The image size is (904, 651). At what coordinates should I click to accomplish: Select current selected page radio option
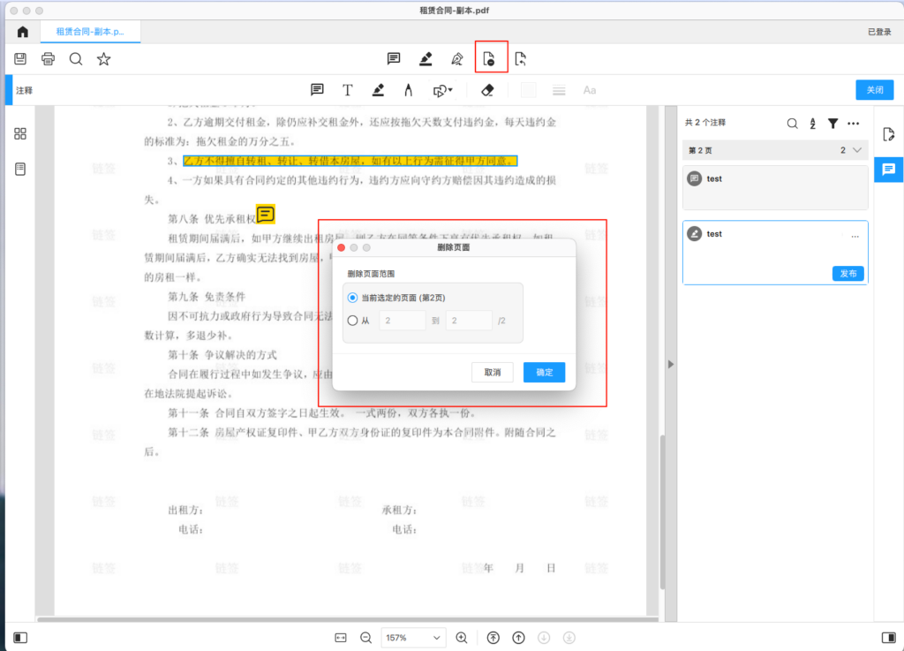[353, 297]
